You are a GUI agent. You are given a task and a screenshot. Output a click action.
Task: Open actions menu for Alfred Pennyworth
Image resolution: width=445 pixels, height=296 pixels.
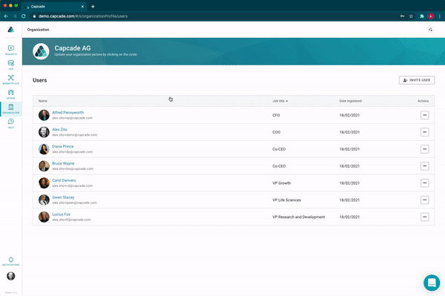(424, 115)
